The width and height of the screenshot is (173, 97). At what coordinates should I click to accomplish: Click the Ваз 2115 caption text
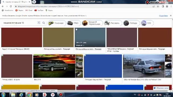37,79
